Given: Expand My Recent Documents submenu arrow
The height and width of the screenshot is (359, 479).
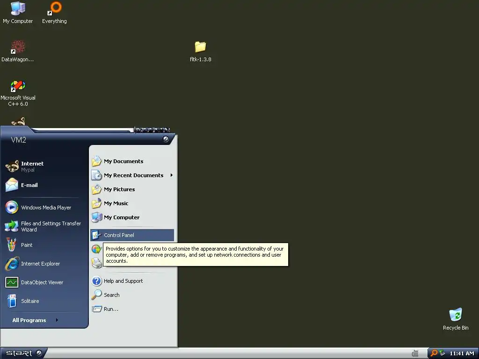Looking at the screenshot, I should click(171, 175).
